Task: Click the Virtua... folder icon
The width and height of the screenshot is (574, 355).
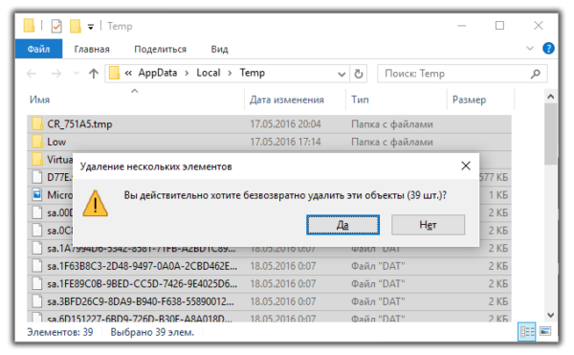Action: (x=37, y=159)
